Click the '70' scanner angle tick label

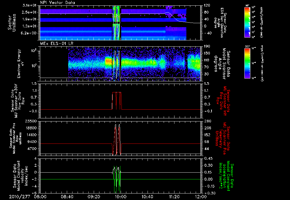point(206,67)
